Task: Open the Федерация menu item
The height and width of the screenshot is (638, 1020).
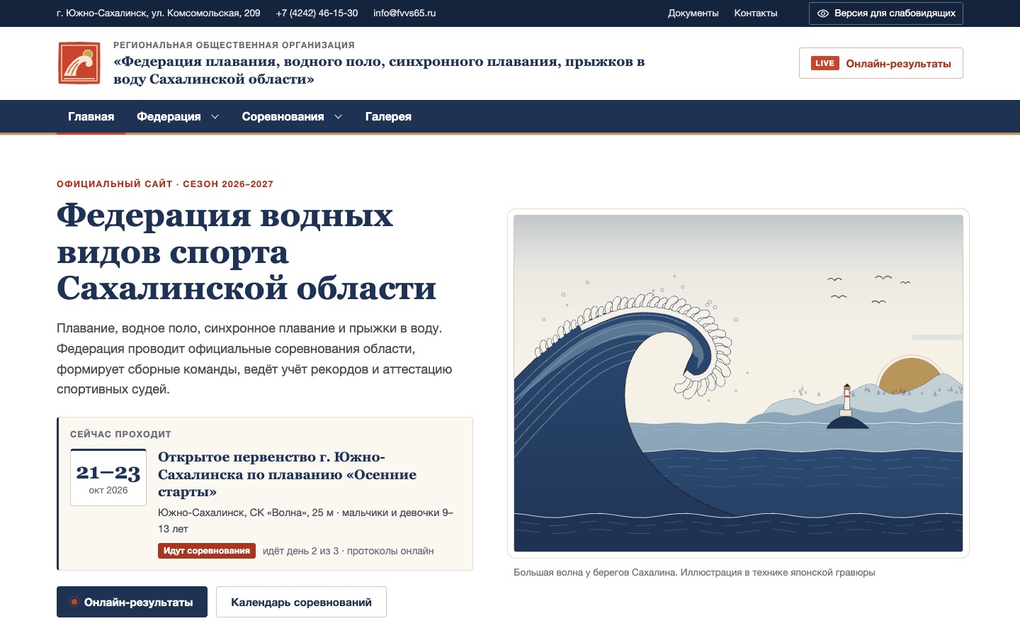Action: tap(169, 117)
